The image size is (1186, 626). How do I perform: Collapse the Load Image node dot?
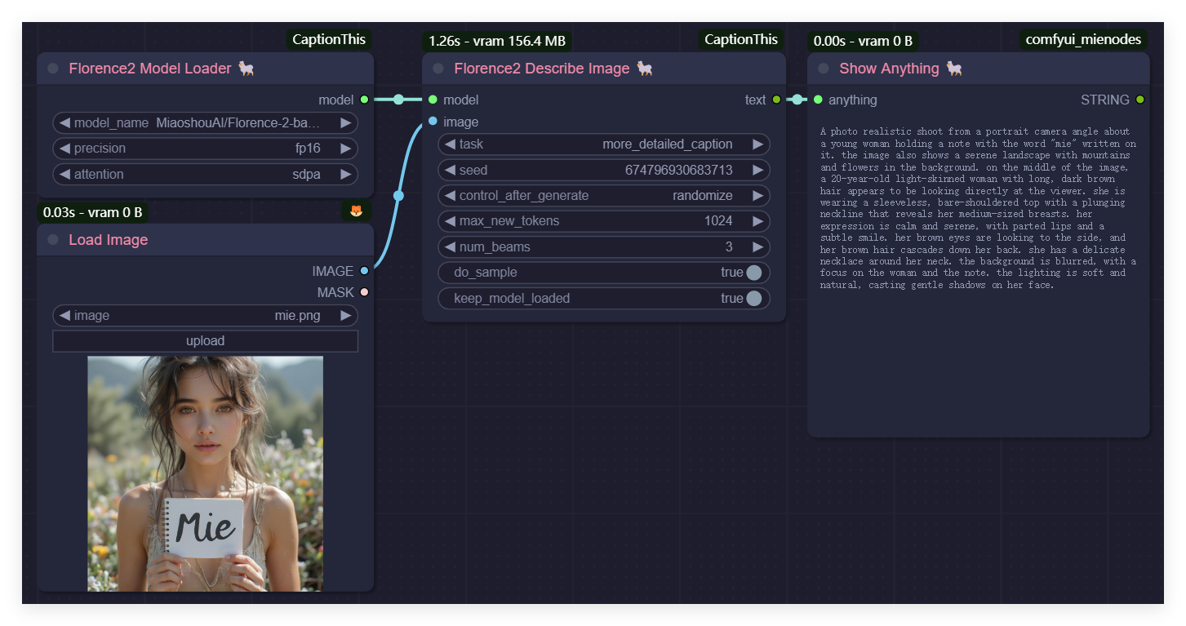[x=53, y=240]
